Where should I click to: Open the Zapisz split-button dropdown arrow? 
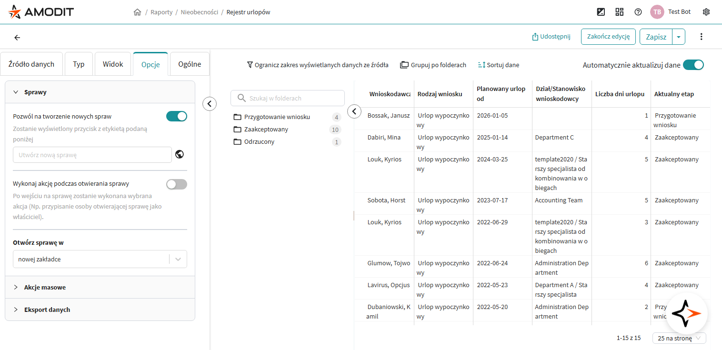click(678, 37)
